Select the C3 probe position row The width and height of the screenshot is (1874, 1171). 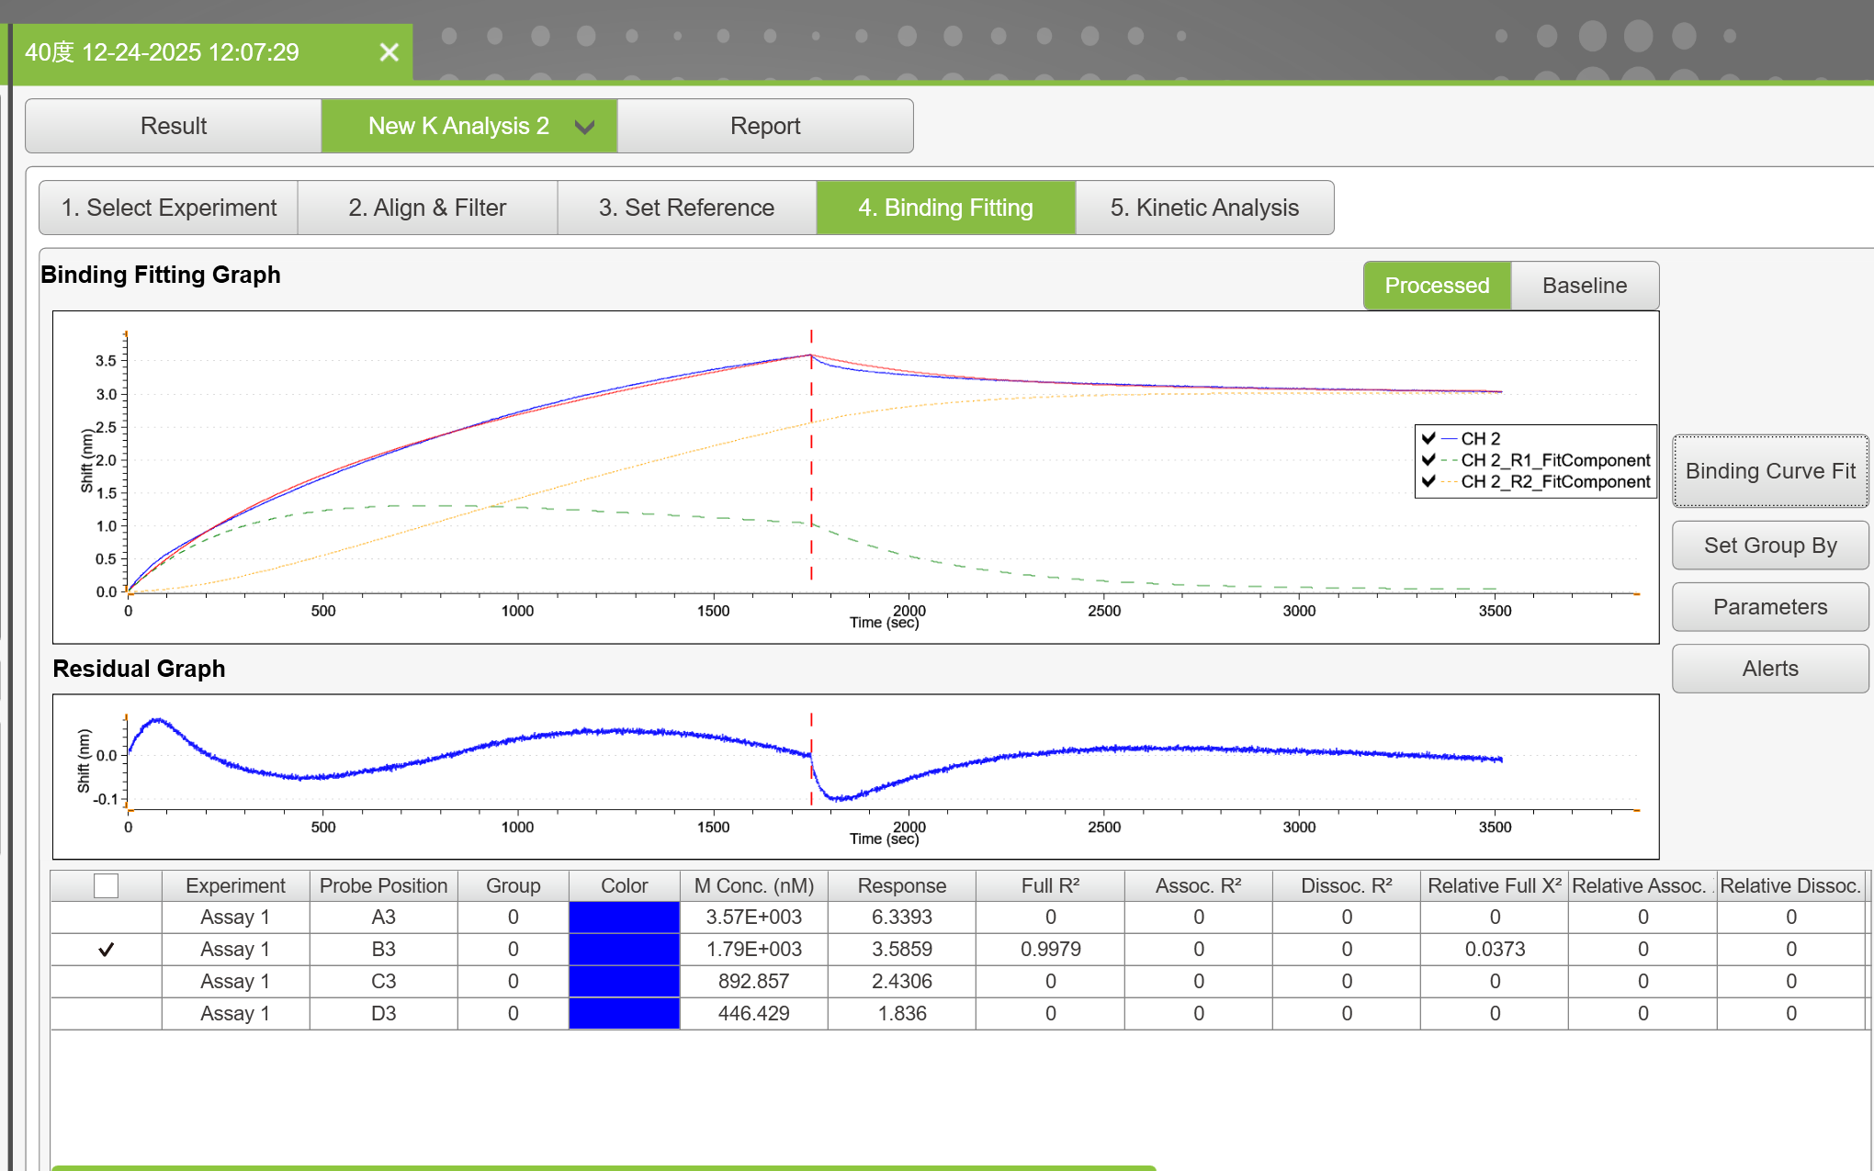coord(959,981)
